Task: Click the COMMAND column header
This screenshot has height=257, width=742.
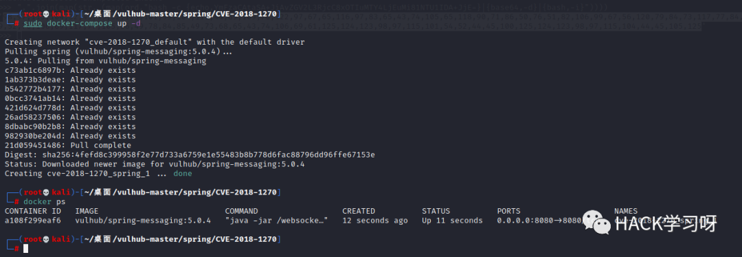Action: click(x=241, y=211)
